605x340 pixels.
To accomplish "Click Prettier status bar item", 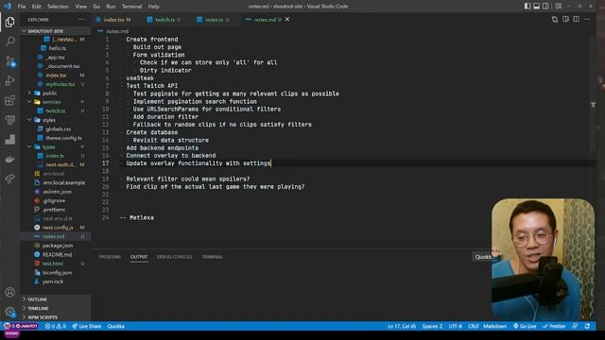I will click(x=554, y=326).
